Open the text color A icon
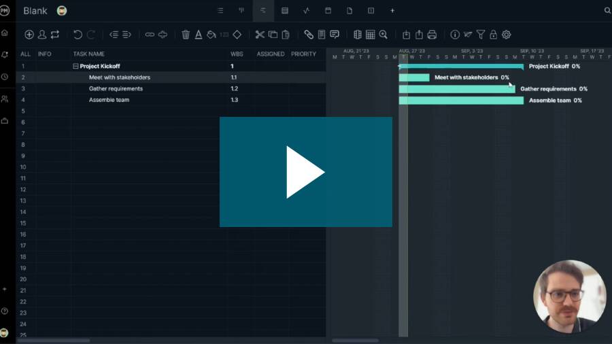The image size is (612, 344). point(199,35)
